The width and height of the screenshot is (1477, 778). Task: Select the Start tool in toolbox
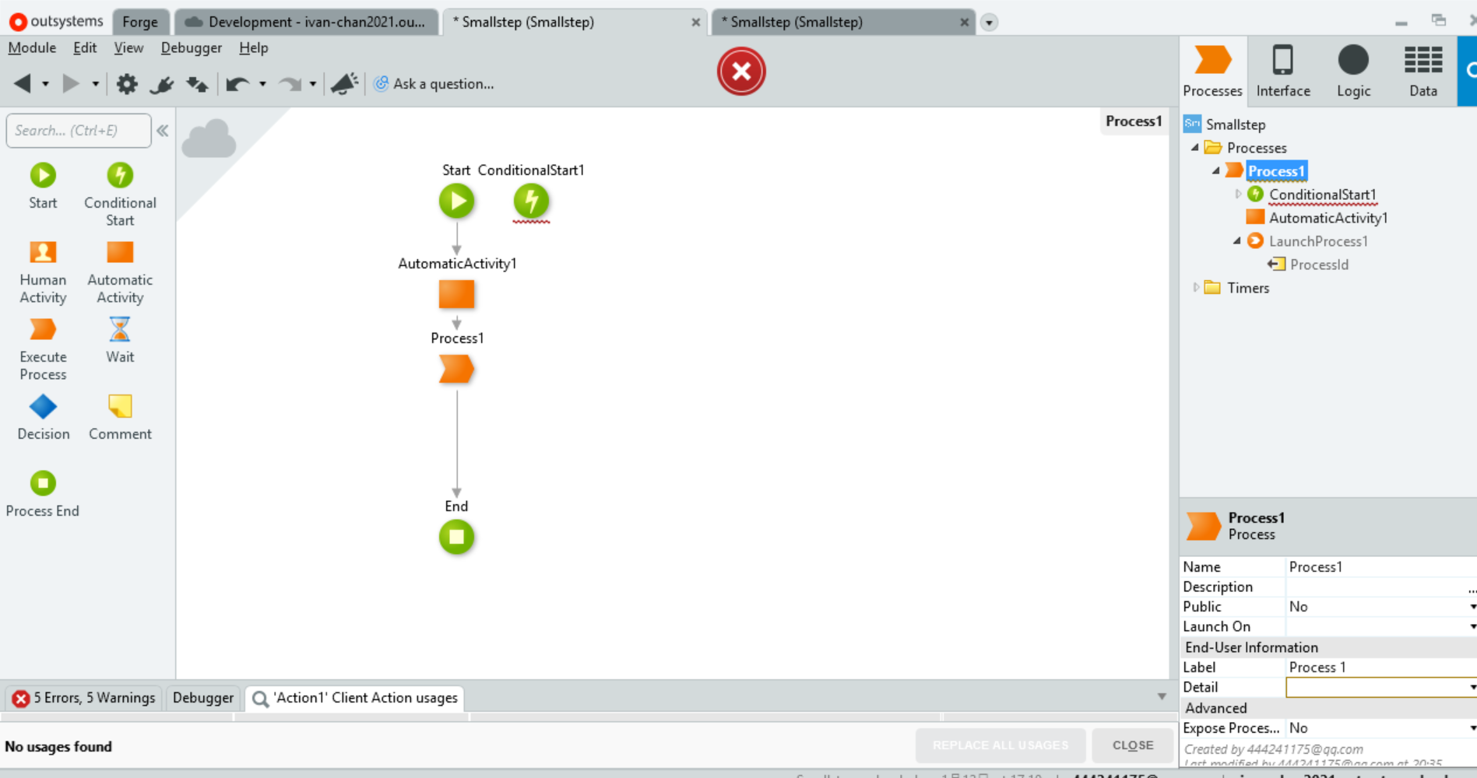pos(43,175)
